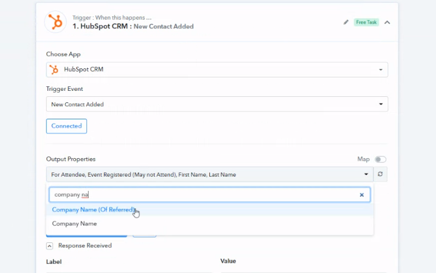Select 'Company Name (Of Referred)' option
This screenshot has width=436, height=273.
click(x=210, y=210)
